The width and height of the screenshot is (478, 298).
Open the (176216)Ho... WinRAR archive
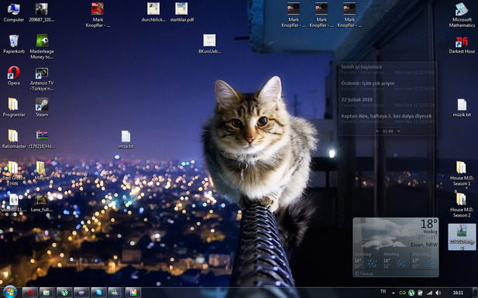(42, 139)
